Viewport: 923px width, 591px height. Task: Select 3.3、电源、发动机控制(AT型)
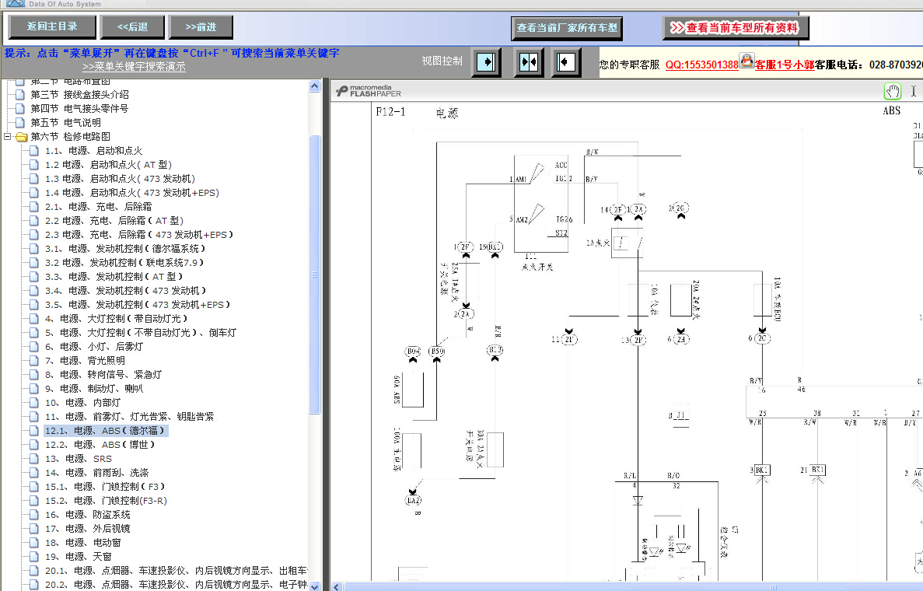tap(114, 277)
